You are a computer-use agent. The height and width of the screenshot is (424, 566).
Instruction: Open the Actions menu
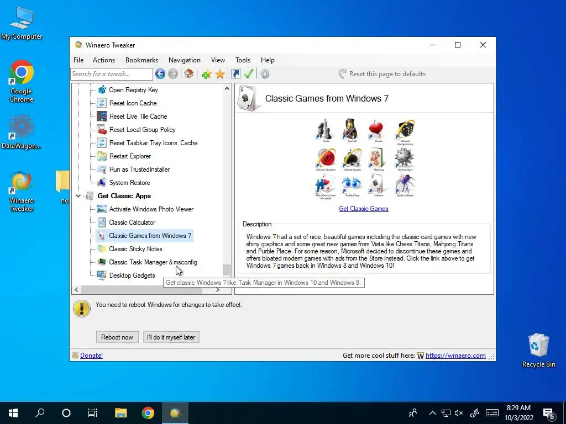click(x=103, y=60)
